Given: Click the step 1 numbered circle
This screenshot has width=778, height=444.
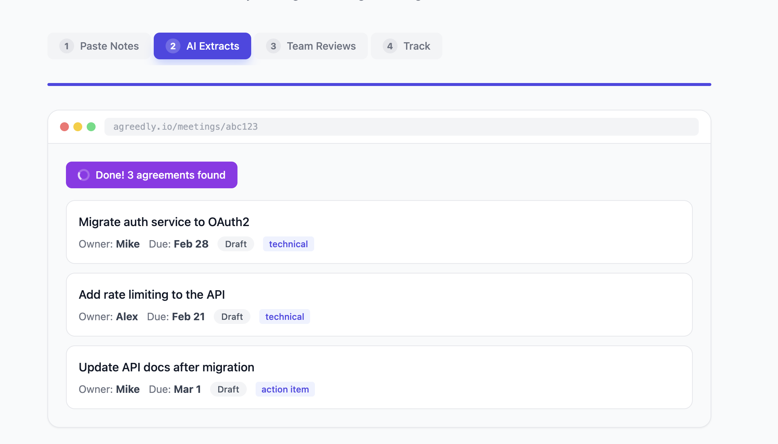Looking at the screenshot, I should 67,46.
